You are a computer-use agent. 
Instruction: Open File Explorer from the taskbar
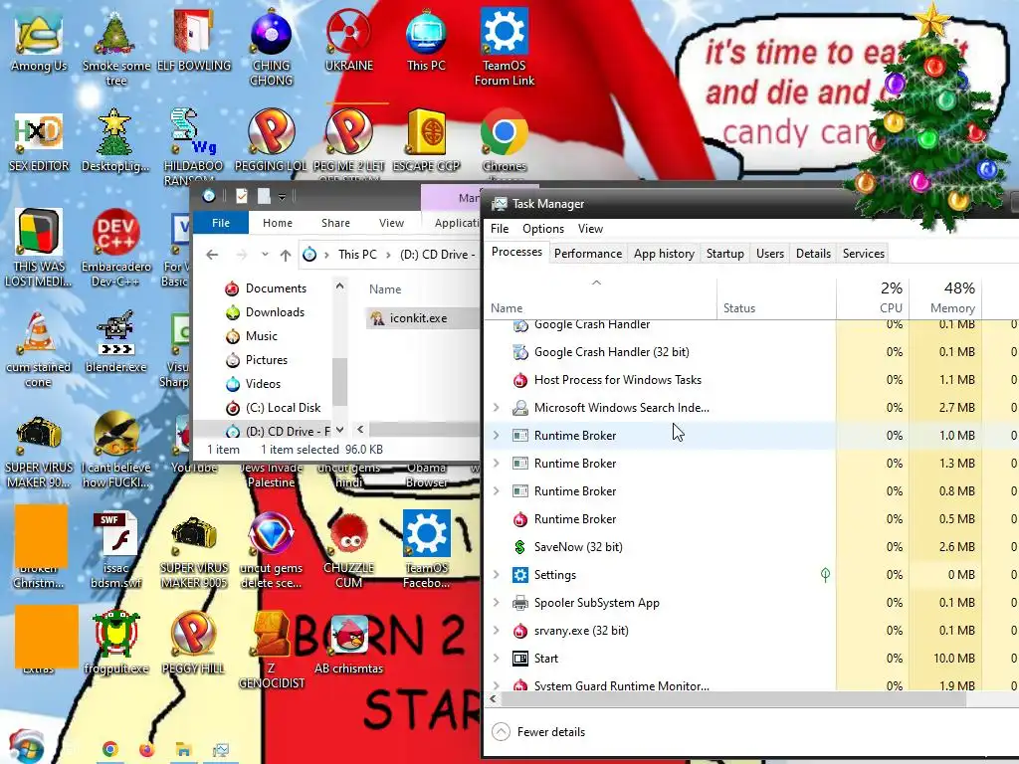tap(184, 750)
